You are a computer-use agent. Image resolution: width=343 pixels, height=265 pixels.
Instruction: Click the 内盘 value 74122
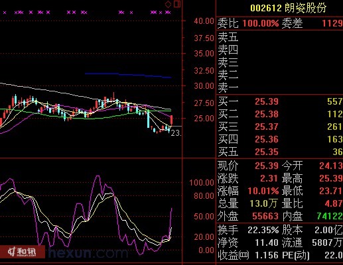(330, 216)
